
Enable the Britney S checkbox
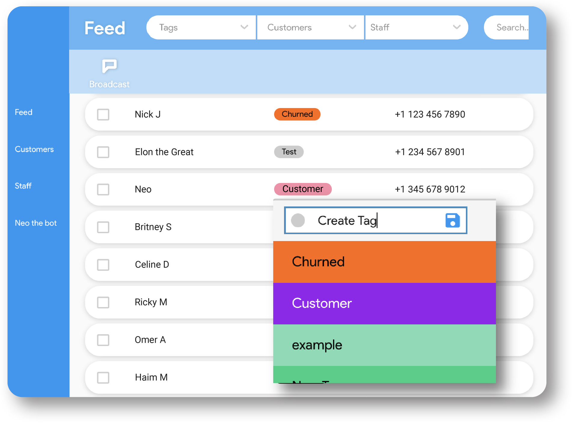coord(103,227)
